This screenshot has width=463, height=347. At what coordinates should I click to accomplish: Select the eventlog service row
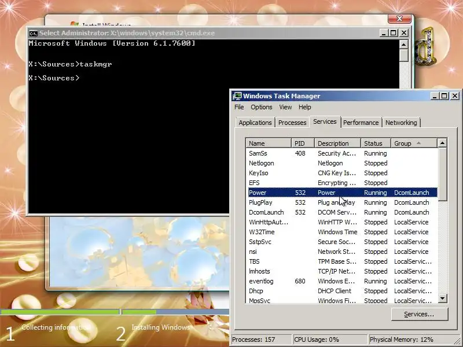click(343, 281)
